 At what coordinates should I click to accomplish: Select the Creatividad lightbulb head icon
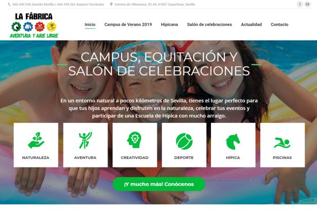134,140
